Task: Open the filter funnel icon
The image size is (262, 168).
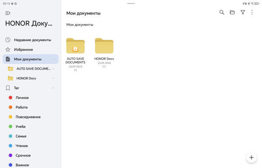Action: pyautogui.click(x=243, y=12)
